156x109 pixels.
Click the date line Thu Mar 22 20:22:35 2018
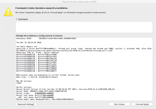(x=29, y=42)
